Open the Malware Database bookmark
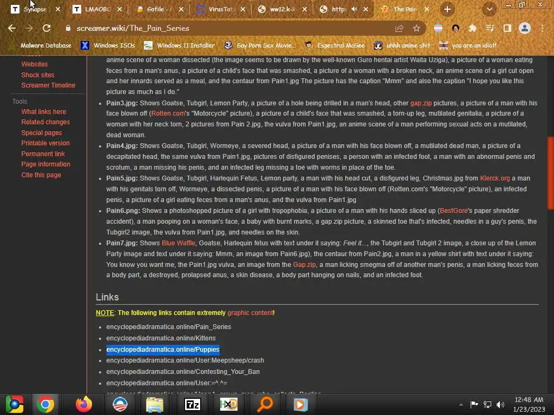This screenshot has width=554, height=415. (x=41, y=45)
